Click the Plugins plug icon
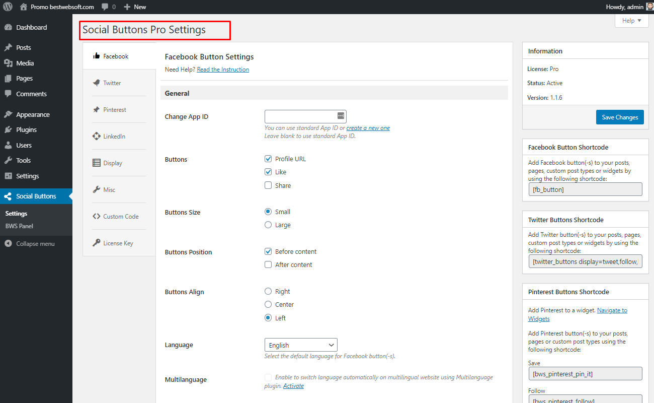Image resolution: width=654 pixels, height=403 pixels. [x=8, y=129]
